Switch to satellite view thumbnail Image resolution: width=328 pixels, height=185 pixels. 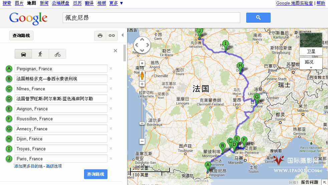[x=311, y=44]
